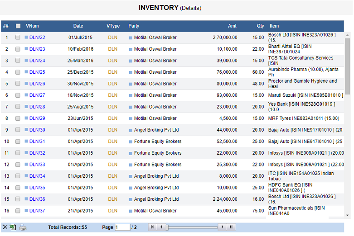Toggle the select-all checkbox in header
Screen dimensions: 354x236
[x=18, y=26]
